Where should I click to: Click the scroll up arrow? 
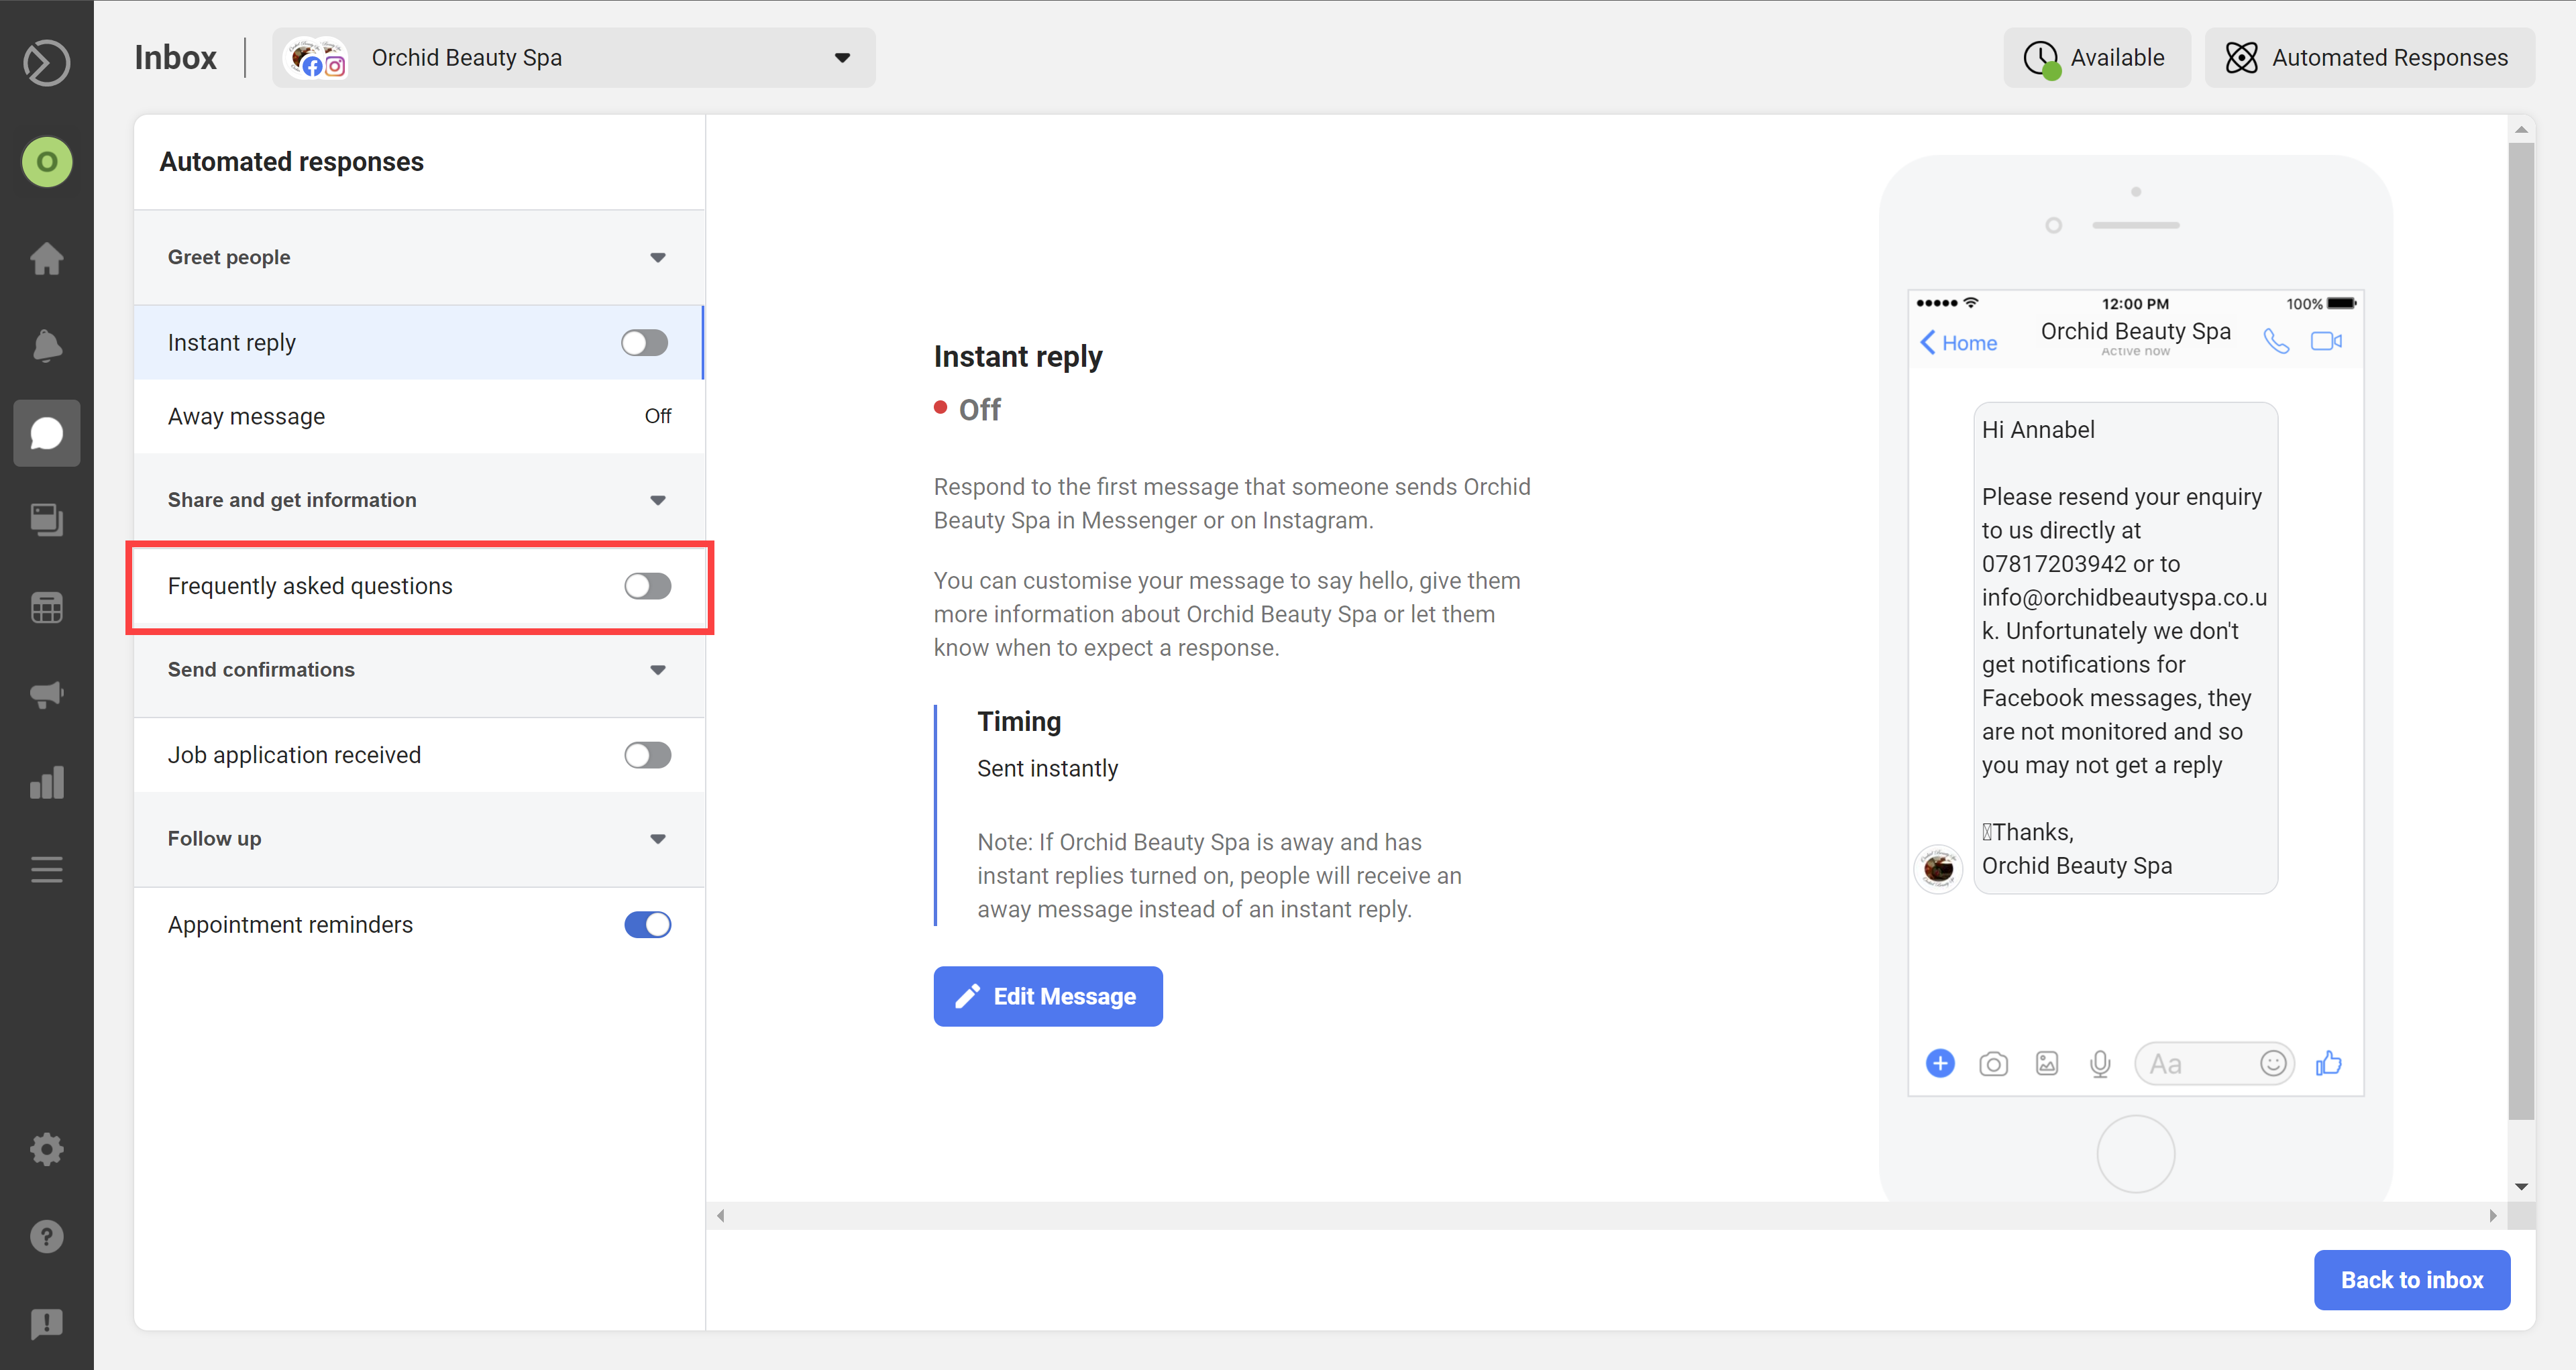click(x=2521, y=129)
